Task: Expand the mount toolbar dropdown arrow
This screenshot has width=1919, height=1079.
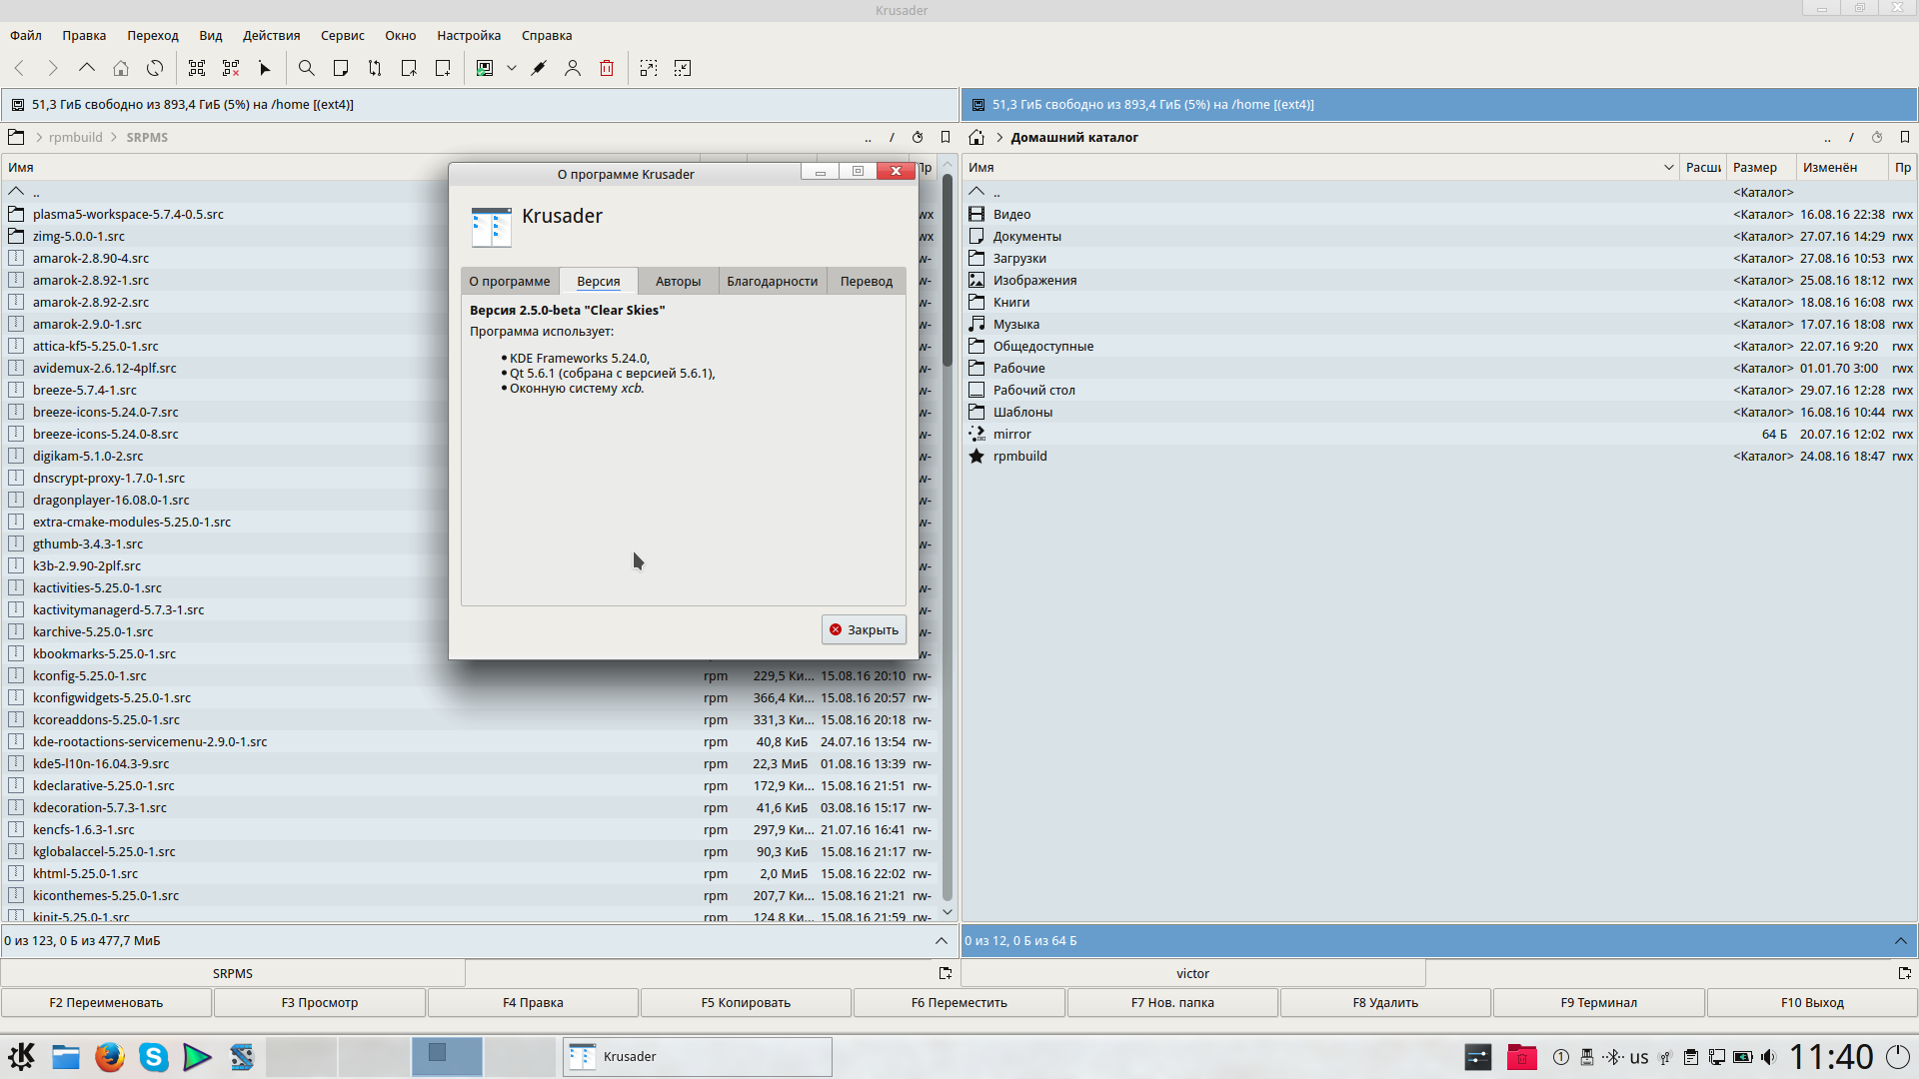Action: (x=512, y=68)
